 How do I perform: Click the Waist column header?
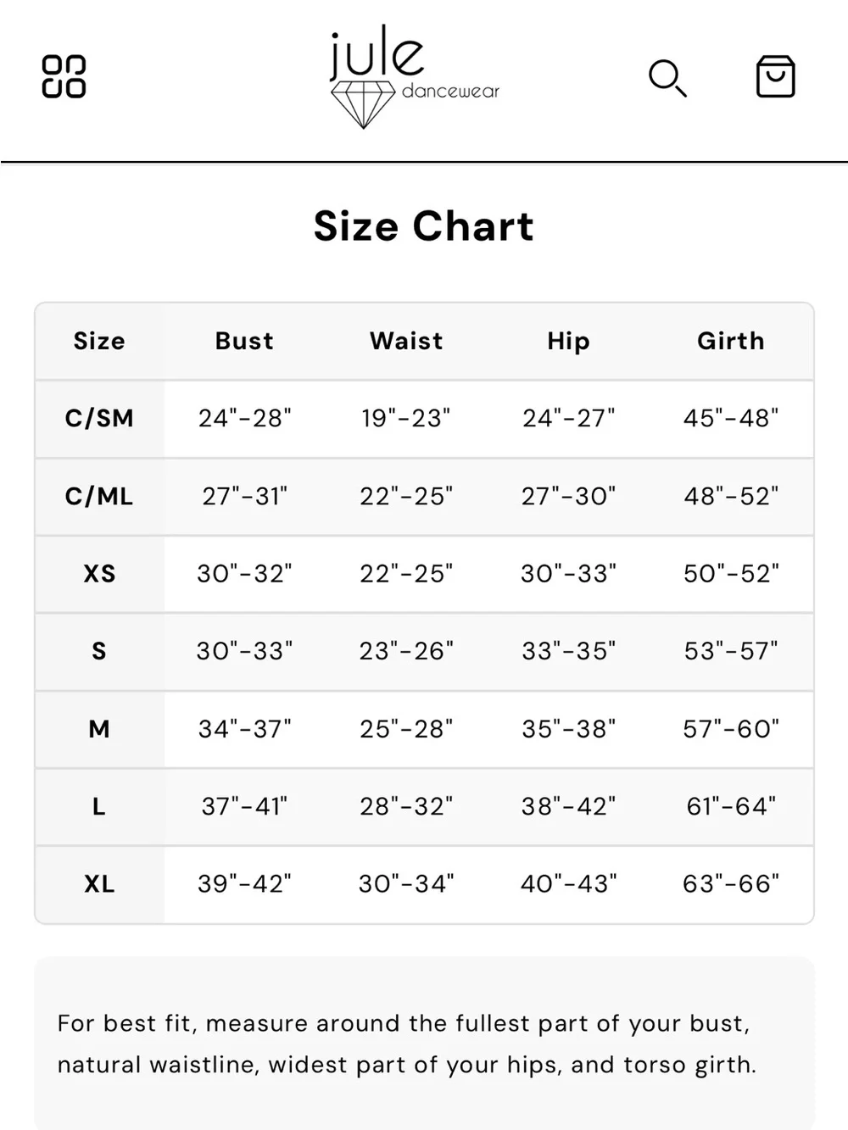coord(406,341)
